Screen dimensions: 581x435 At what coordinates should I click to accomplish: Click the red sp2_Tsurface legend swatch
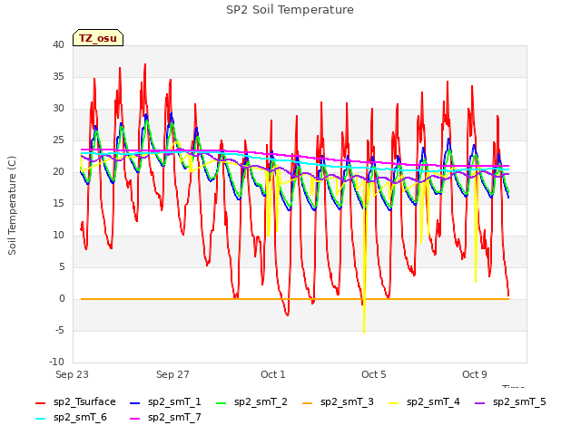40,402
